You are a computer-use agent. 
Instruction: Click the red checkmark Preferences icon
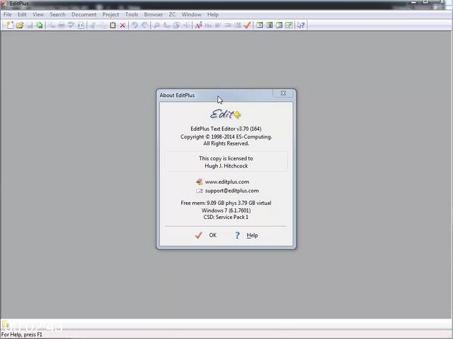pos(247,25)
